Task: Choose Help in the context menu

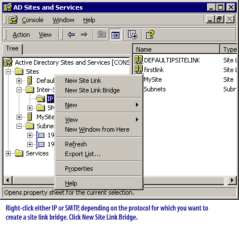Action: (x=98, y=183)
